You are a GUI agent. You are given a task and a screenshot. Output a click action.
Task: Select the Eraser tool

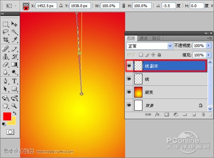pyautogui.click(x=6, y=64)
